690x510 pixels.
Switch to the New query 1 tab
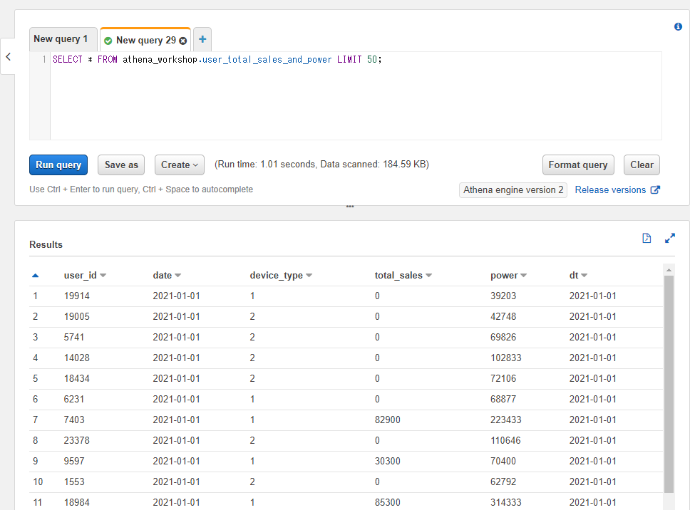(63, 39)
